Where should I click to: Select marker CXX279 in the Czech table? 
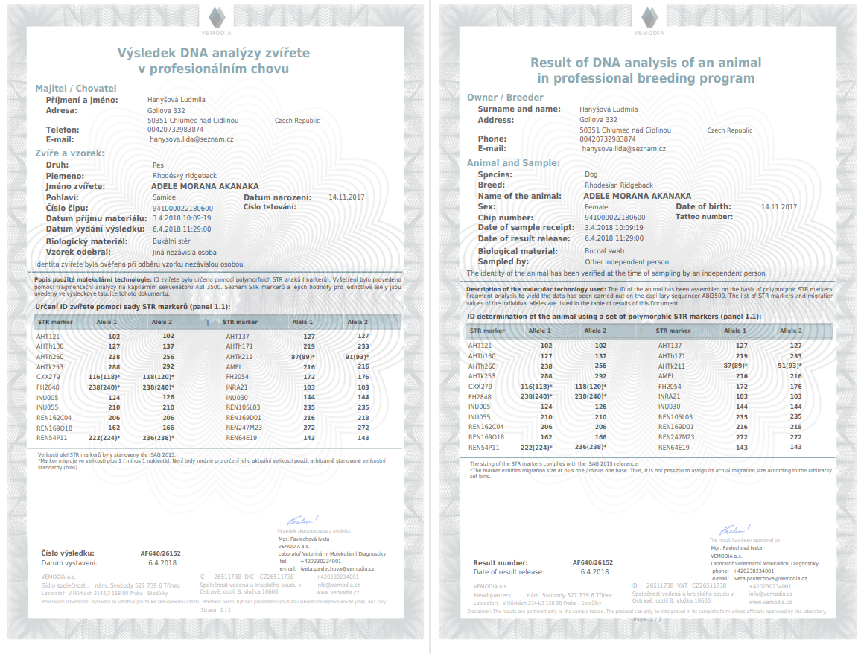click(48, 377)
